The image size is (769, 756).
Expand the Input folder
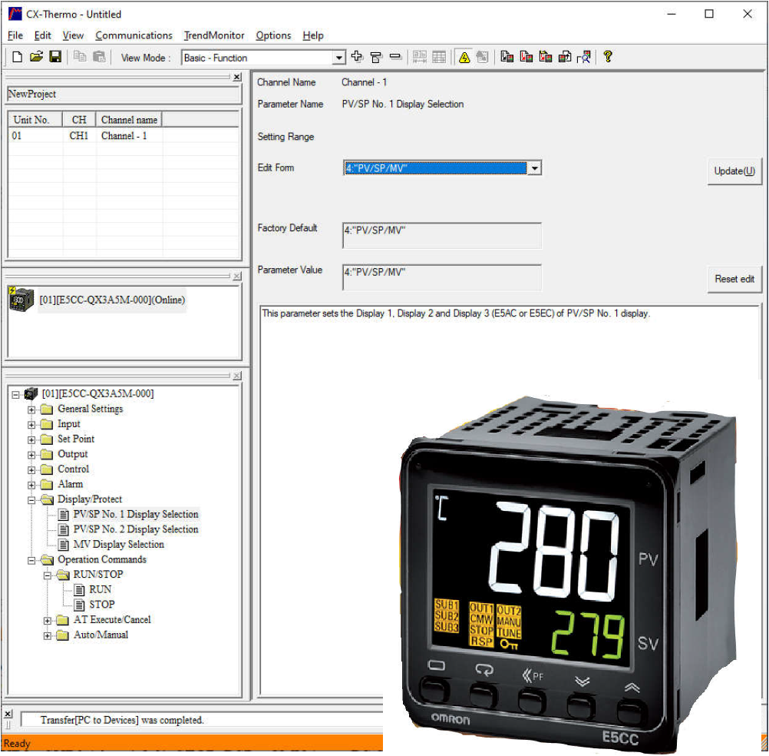coord(31,425)
